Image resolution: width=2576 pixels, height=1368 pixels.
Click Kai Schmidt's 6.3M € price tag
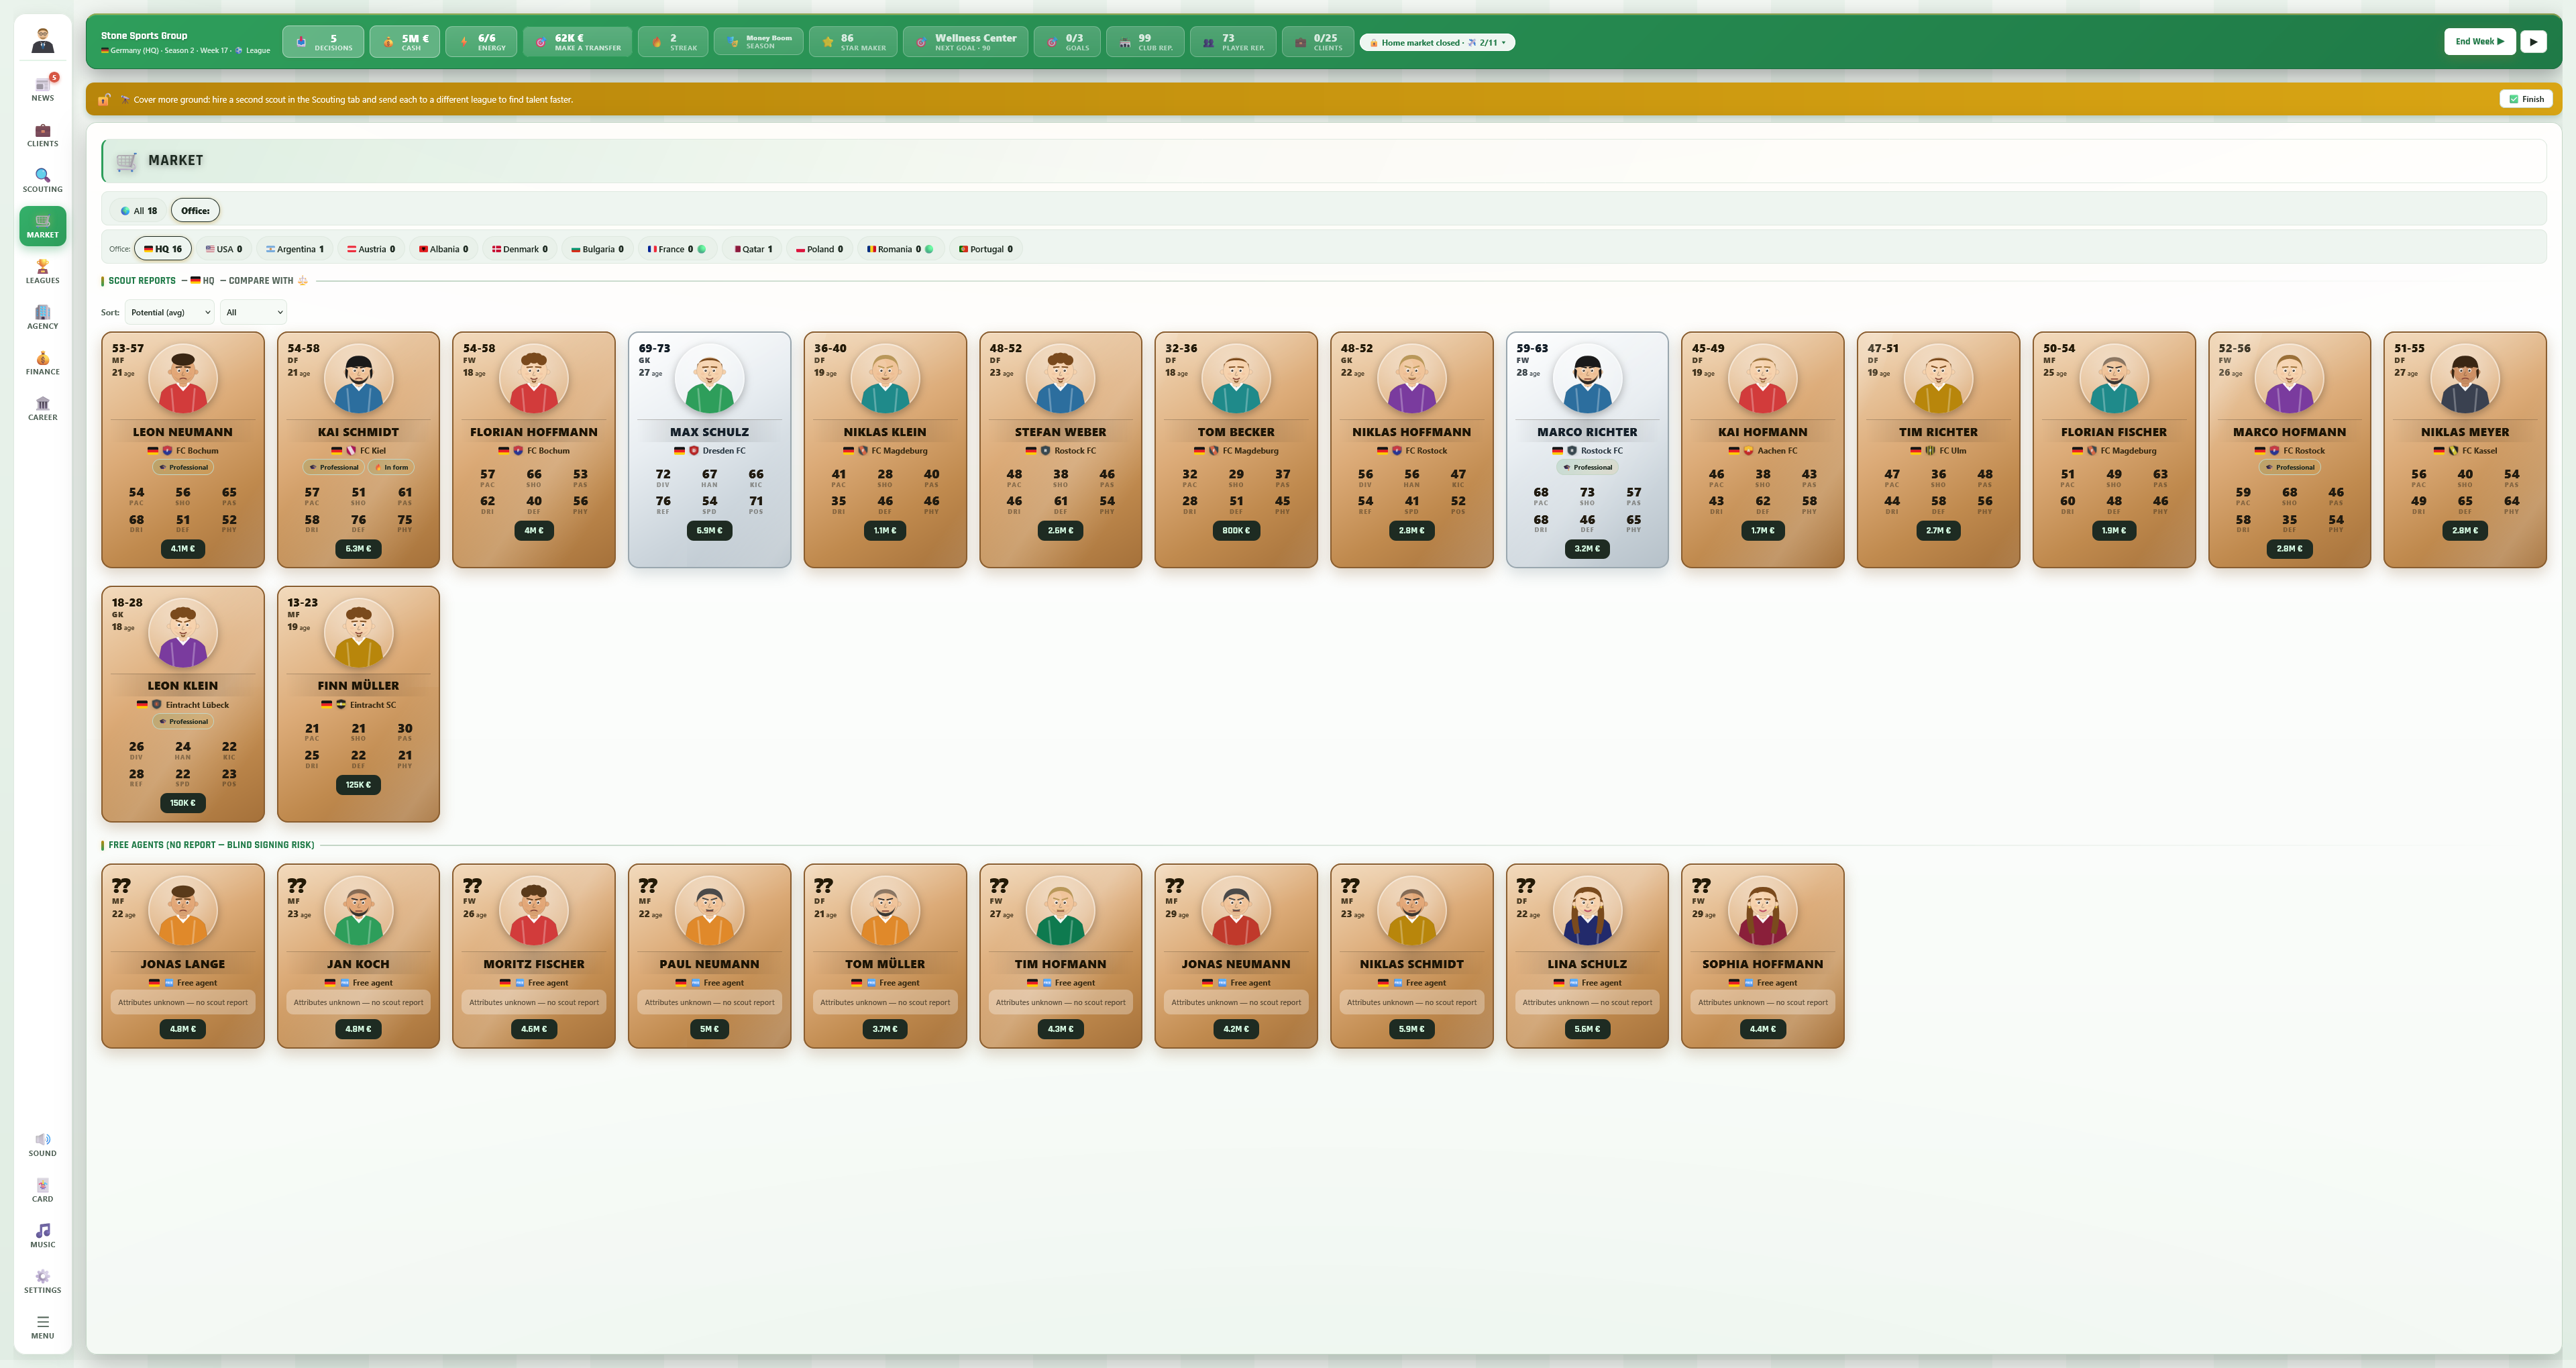(358, 549)
